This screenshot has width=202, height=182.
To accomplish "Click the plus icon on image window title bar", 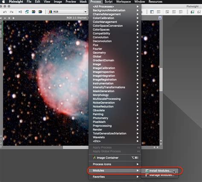I will pos(13,18).
